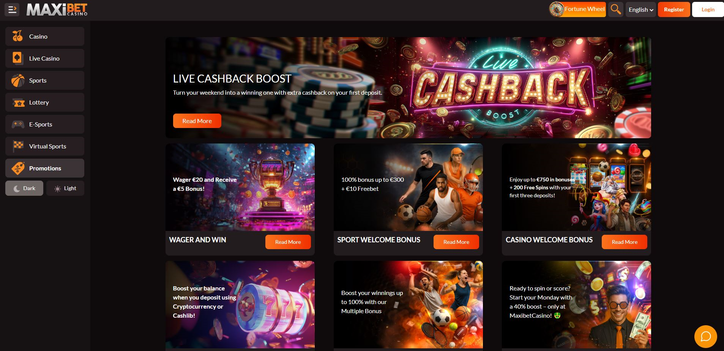Screen dimensions: 724x351
Task: Click the cherry Casino icon
Action: (x=17, y=36)
